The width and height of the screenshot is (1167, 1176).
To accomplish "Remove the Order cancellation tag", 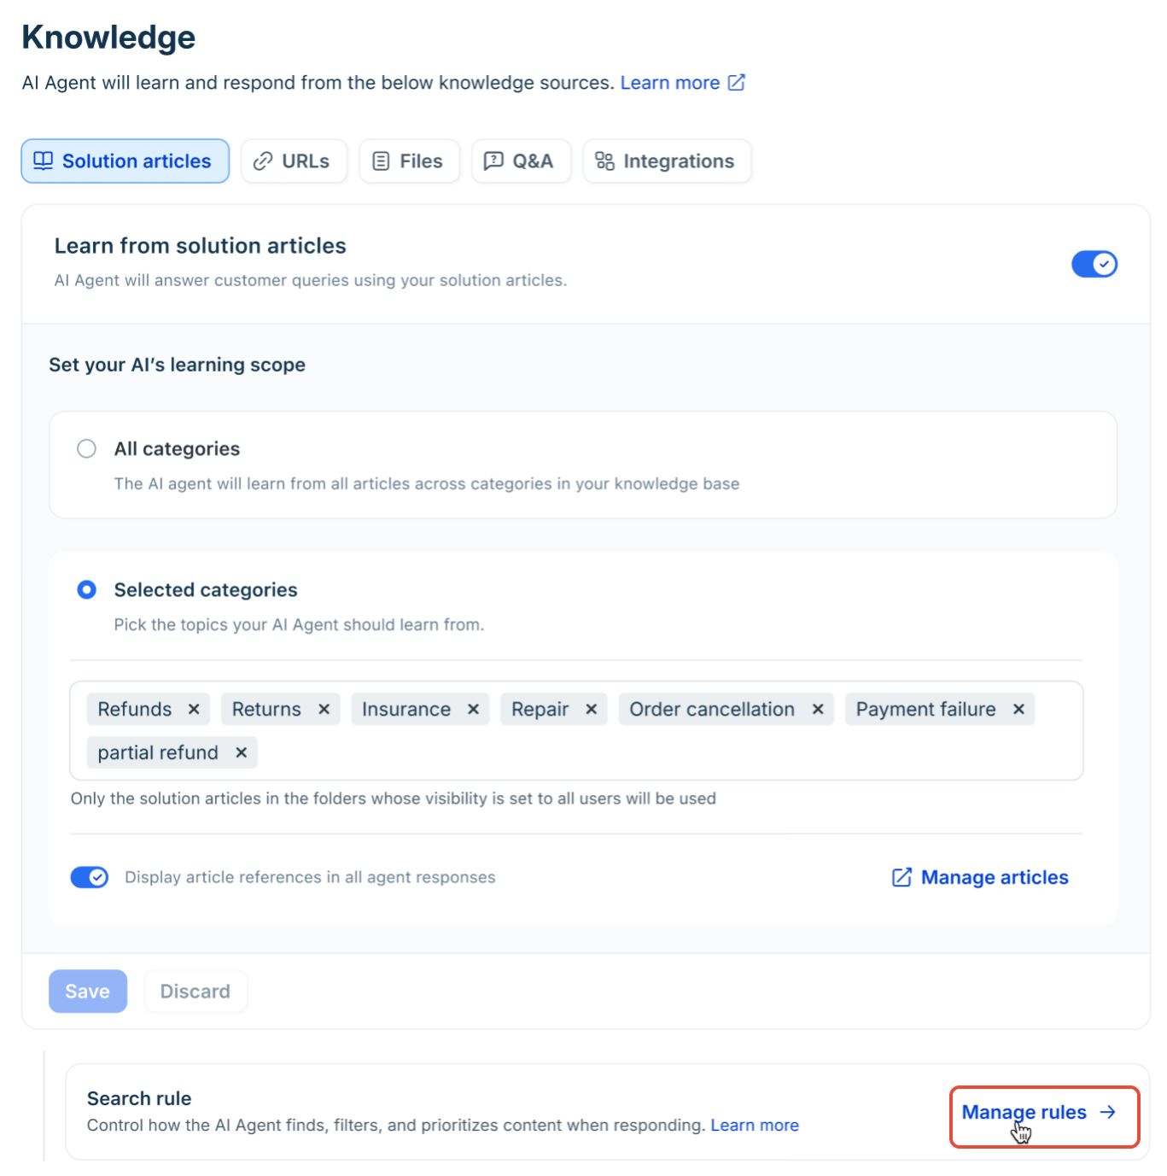I will tap(818, 710).
